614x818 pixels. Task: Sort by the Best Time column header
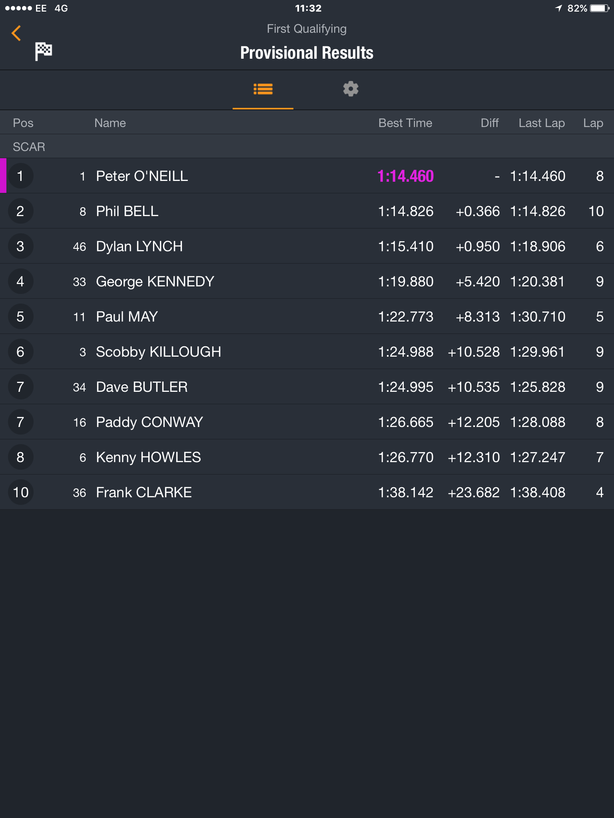point(405,123)
